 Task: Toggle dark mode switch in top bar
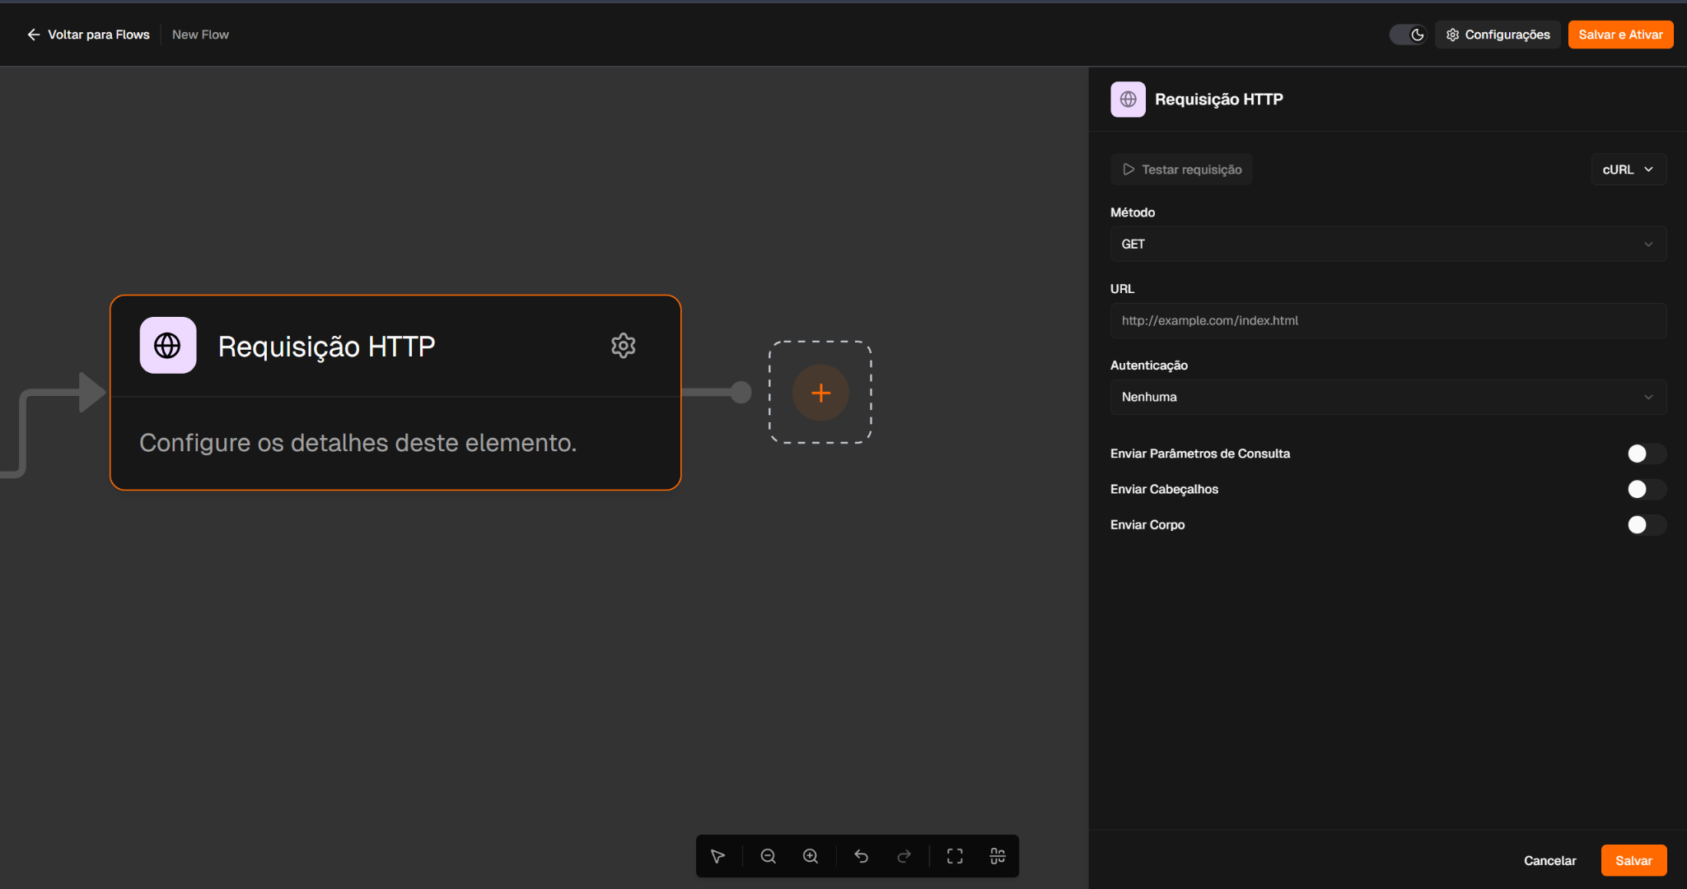click(1408, 35)
